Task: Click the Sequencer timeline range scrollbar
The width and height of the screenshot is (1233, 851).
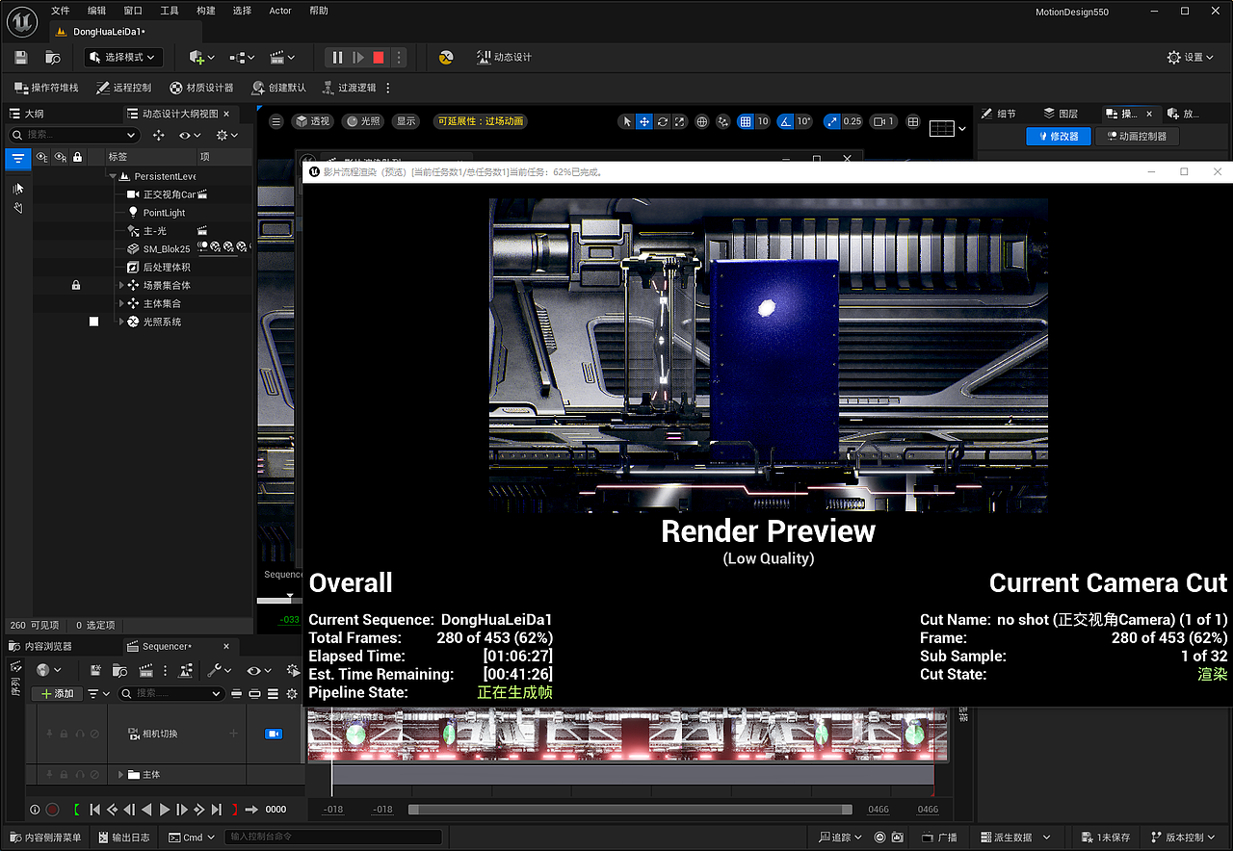Action: coord(630,810)
